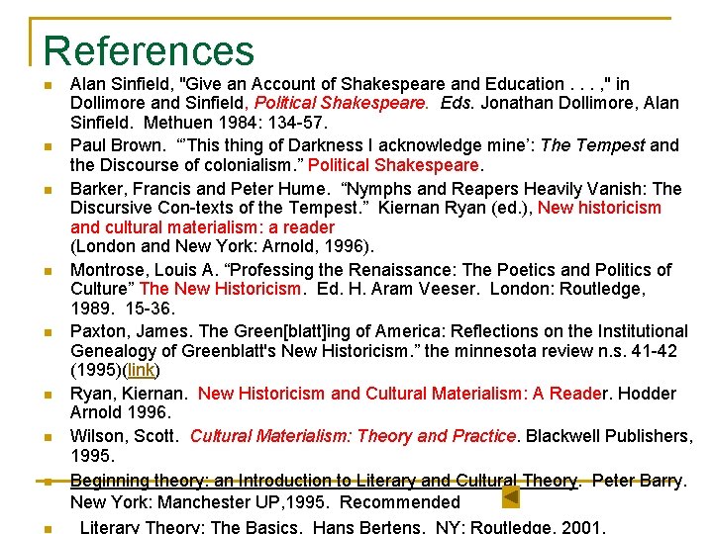
Task: Click 'the minnesota review n.s. 41-42' text
Action: (551, 351)
